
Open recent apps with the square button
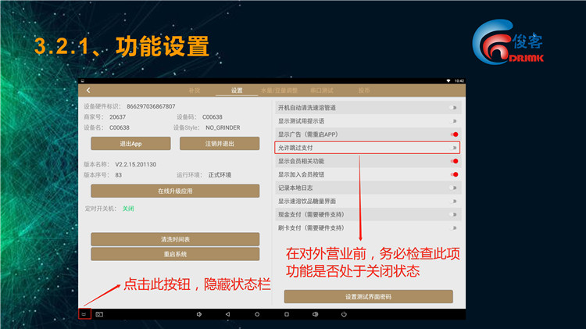point(286,314)
